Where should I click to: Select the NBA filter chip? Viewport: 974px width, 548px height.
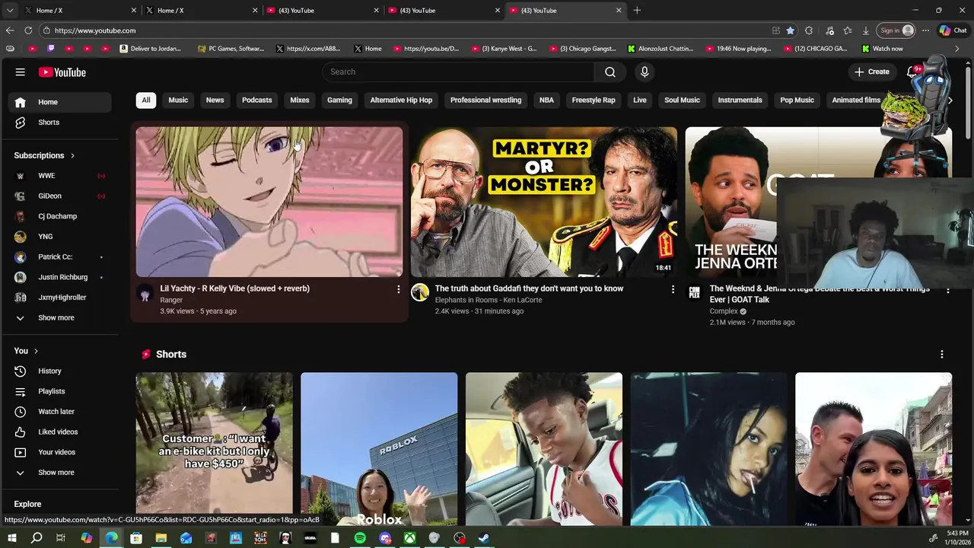coord(546,100)
